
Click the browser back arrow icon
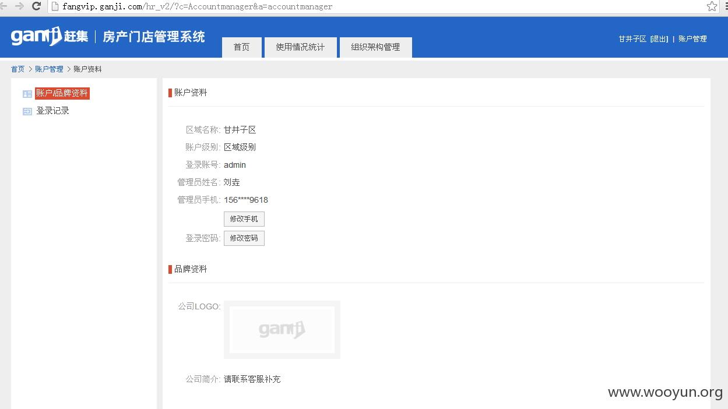[x=3, y=6]
